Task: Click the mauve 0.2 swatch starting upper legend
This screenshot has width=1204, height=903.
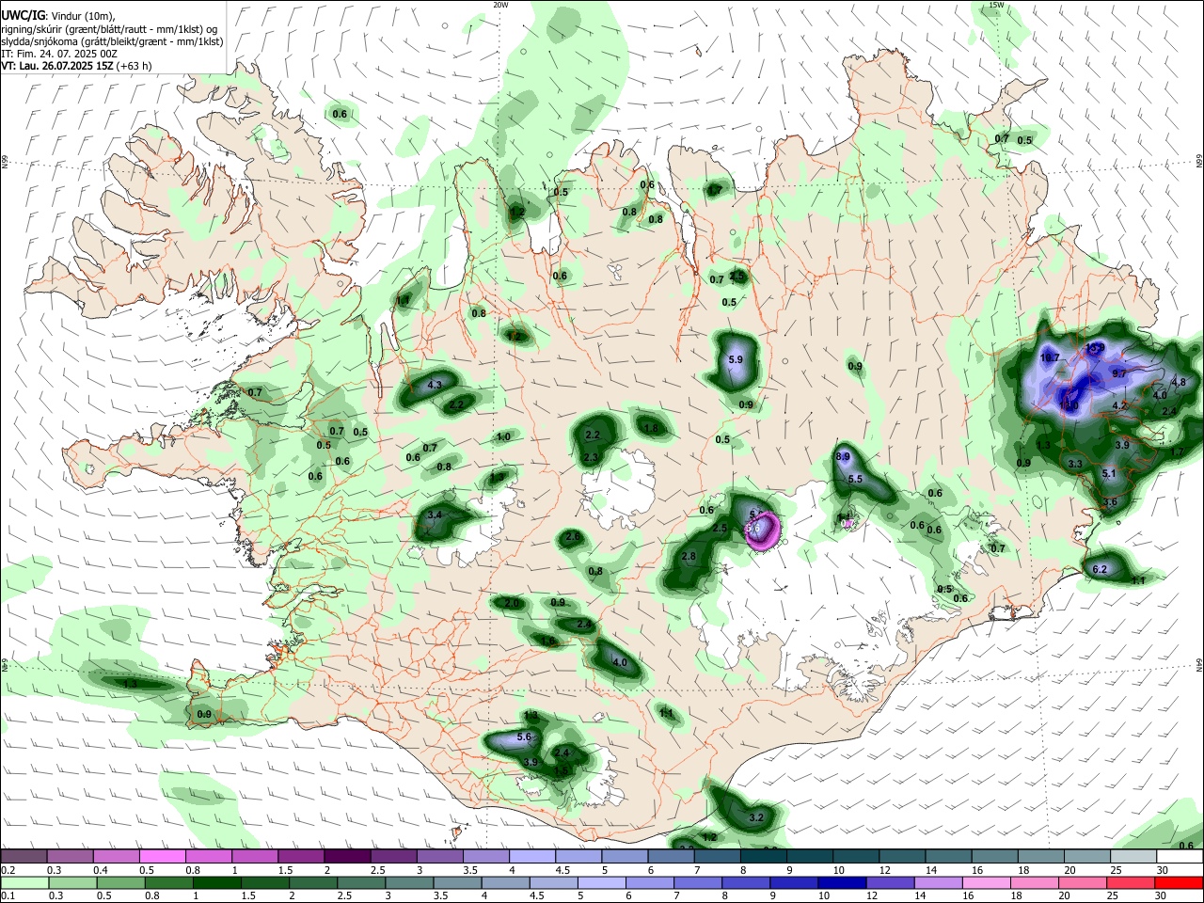Action: [23, 857]
